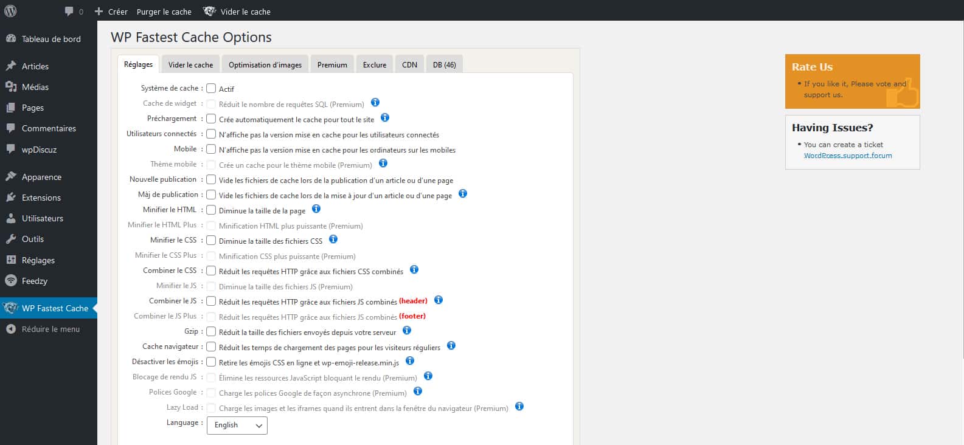Click the WP Fastest Cache sidebar icon

tap(10, 308)
